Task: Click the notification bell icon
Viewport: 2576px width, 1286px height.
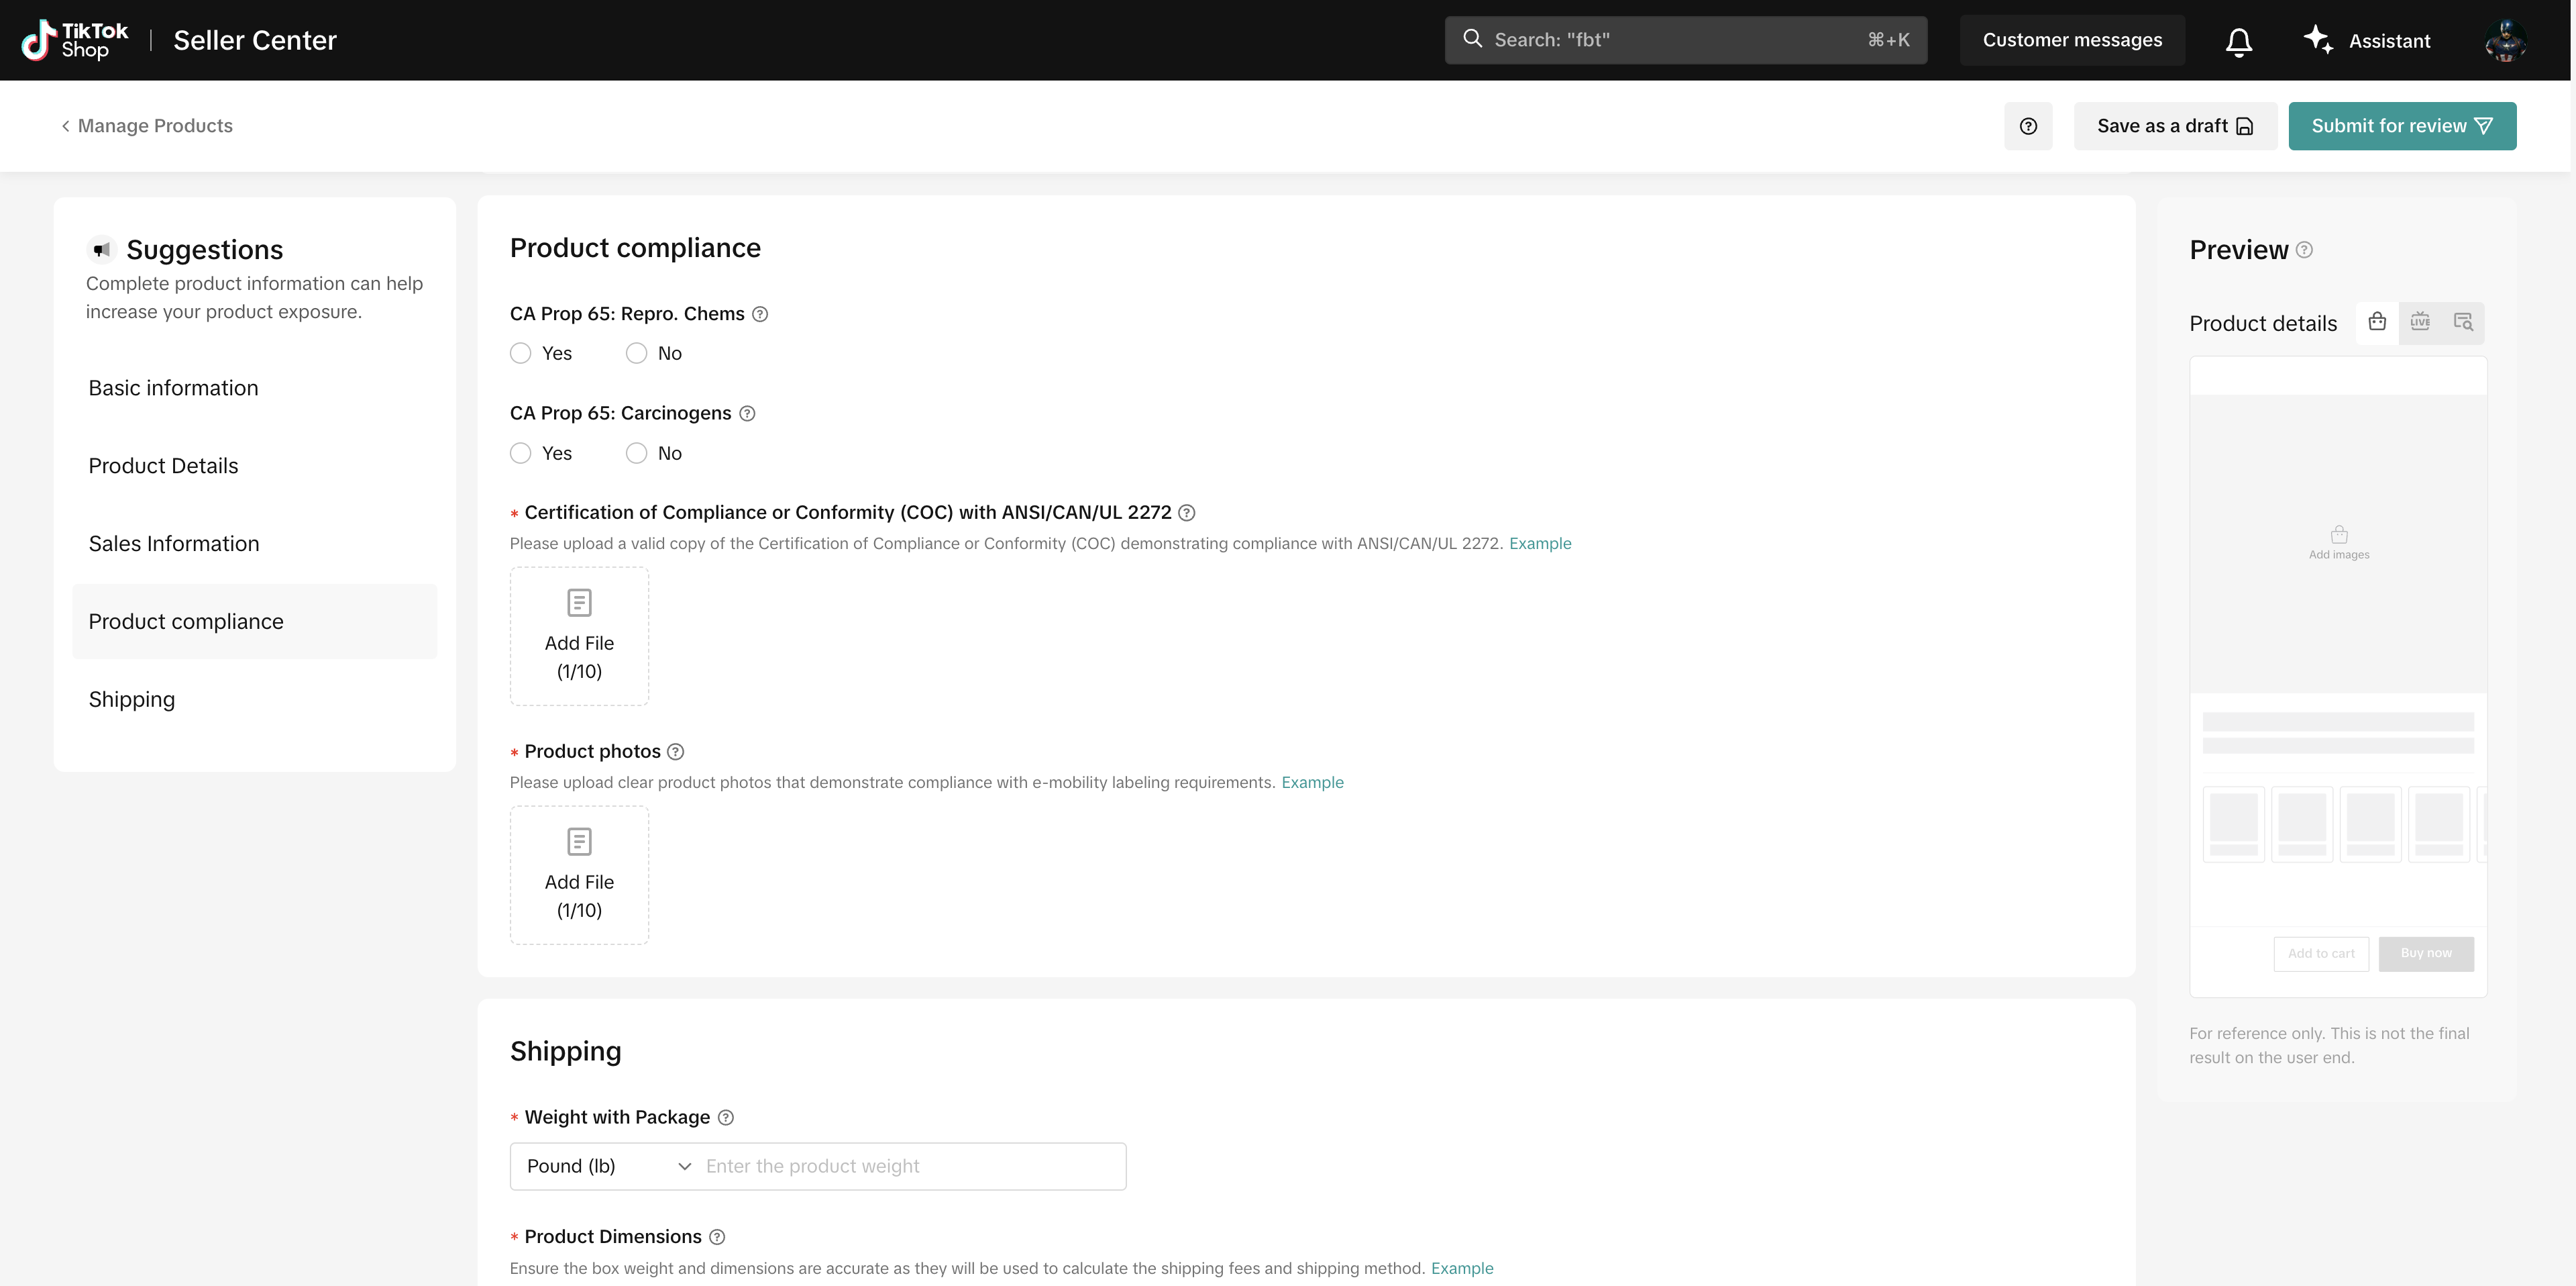Action: point(2238,41)
